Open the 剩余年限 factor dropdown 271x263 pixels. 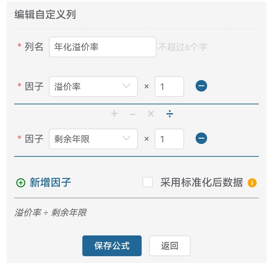[93, 139]
